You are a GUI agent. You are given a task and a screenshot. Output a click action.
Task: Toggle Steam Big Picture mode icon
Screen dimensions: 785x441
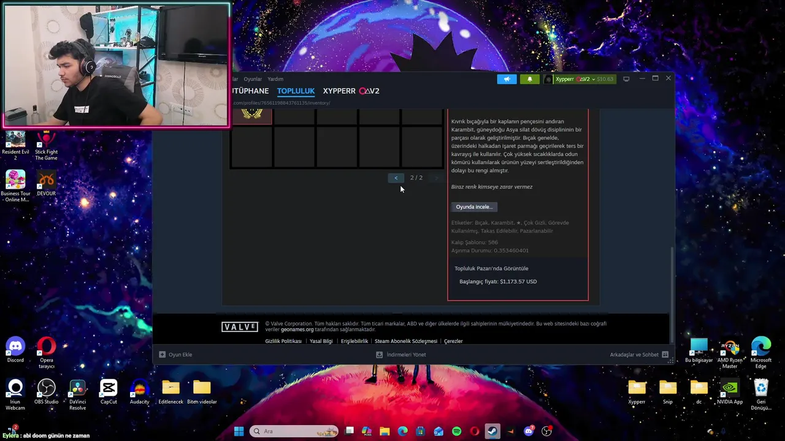626,79
